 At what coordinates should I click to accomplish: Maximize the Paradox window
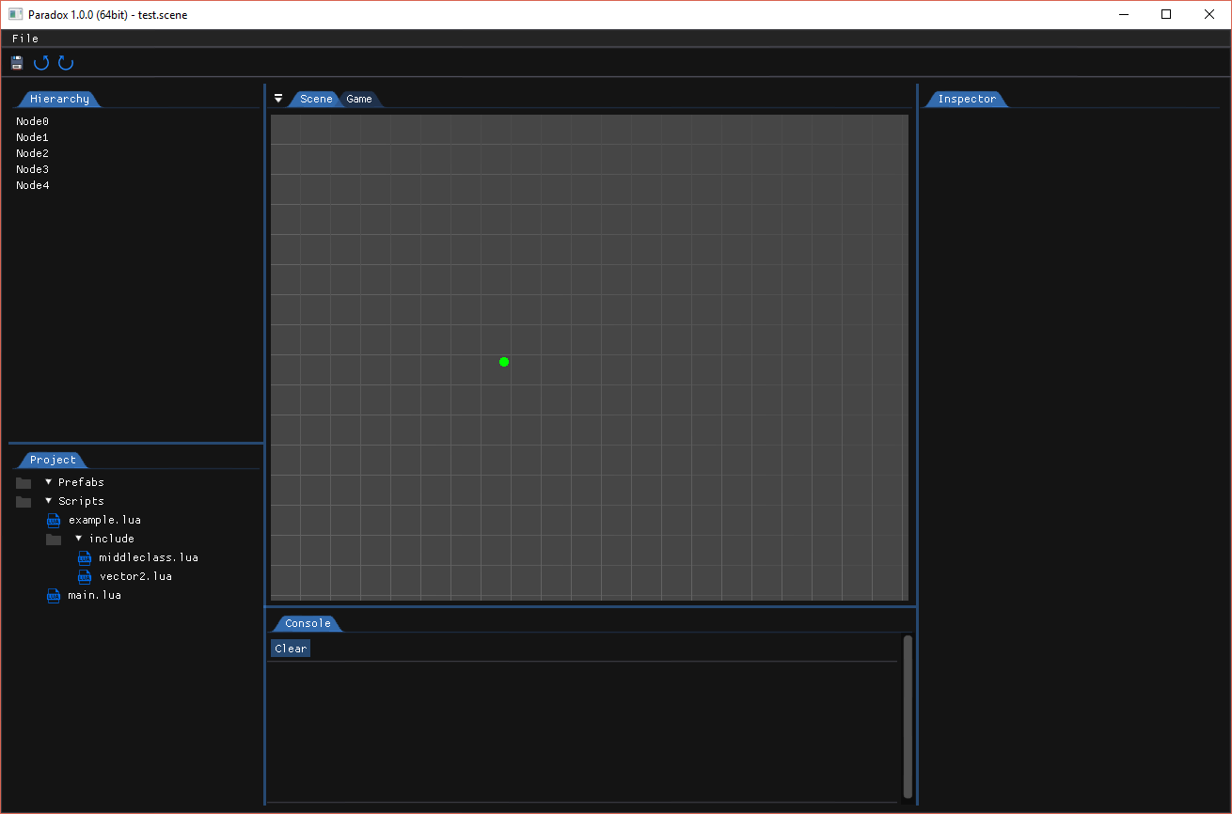(x=1166, y=14)
